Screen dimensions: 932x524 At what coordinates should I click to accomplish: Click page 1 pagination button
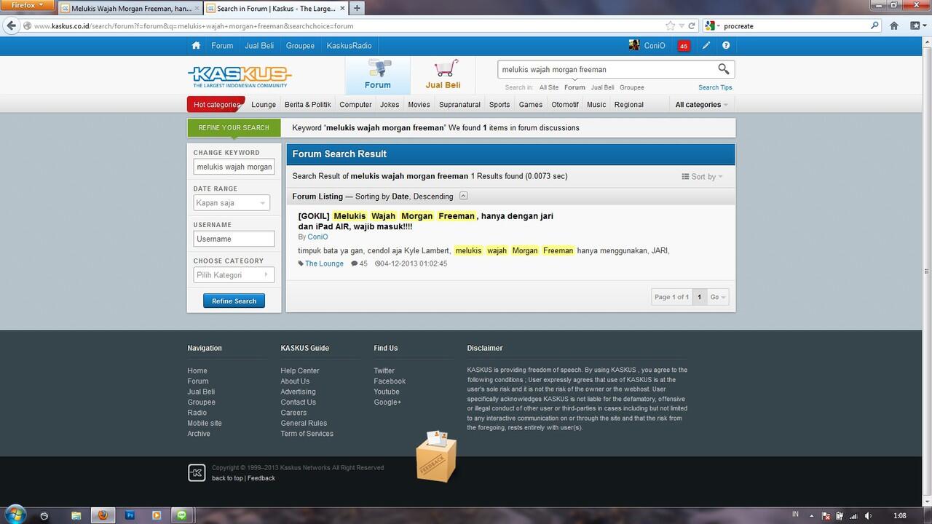click(699, 297)
